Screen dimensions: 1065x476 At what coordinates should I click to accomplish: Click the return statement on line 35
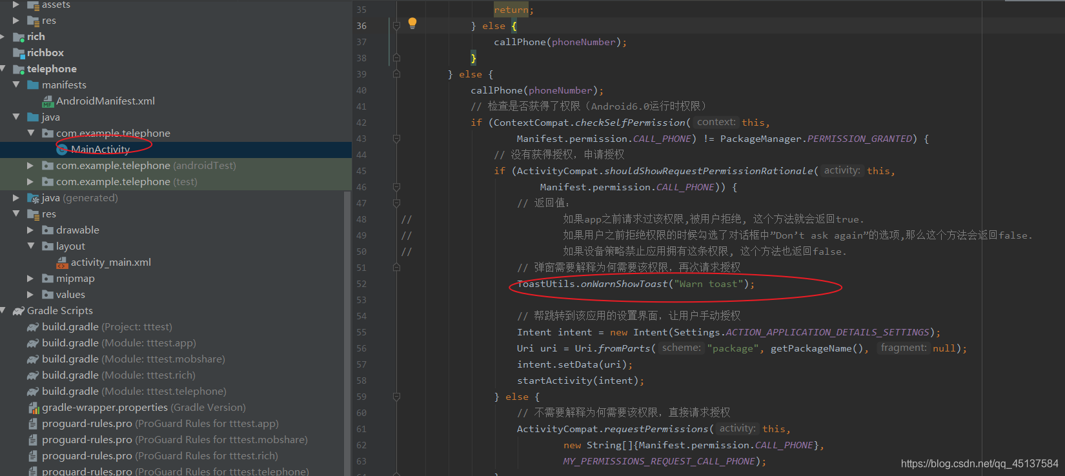[x=514, y=10]
